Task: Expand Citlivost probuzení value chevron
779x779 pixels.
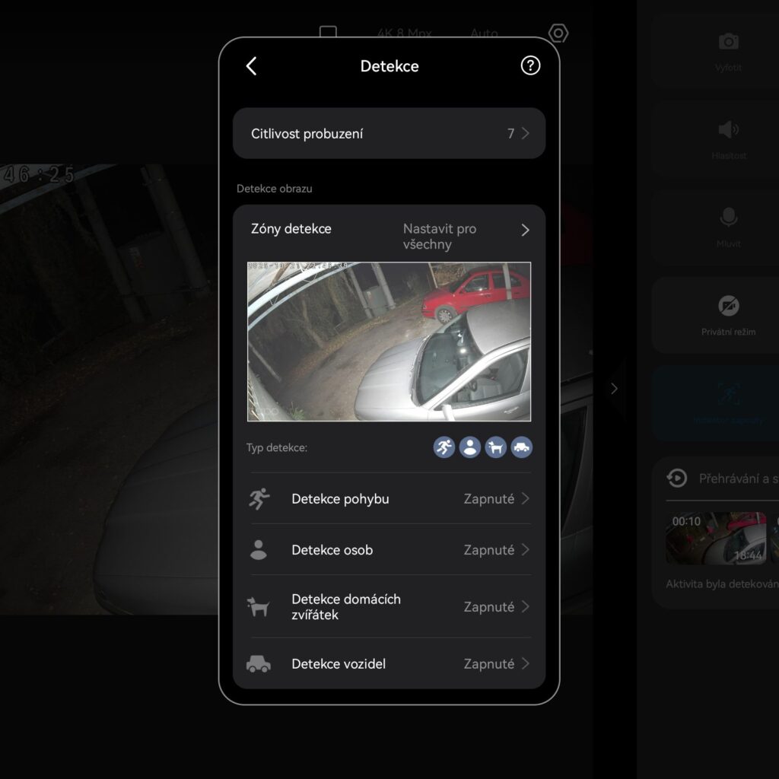Action: pos(525,134)
